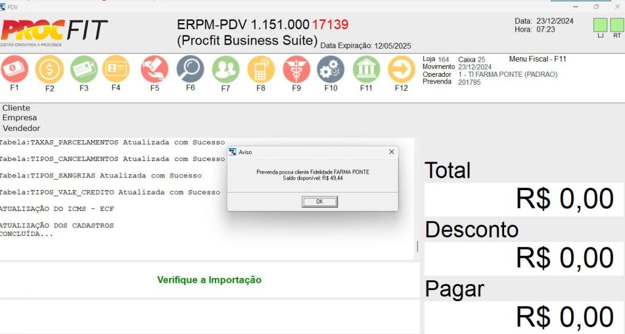This screenshot has width=625, height=334.
Task: Click 'ATUALIZAÇÃO DOS CADASTROS' log line
Action: (x=57, y=226)
